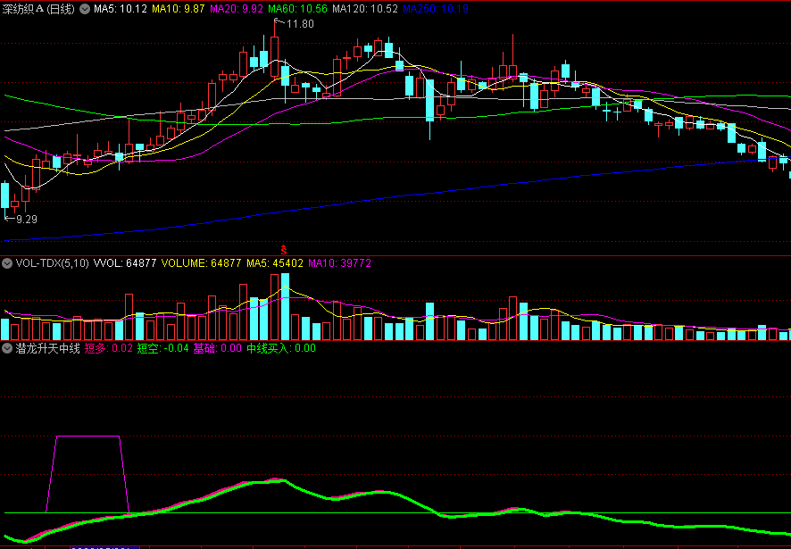This screenshot has height=549, width=791.
Task: Select the 中线买入: 0.00 value
Action: click(281, 348)
